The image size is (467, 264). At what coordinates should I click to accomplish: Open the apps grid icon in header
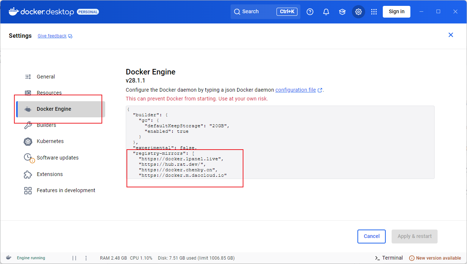pyautogui.click(x=374, y=12)
